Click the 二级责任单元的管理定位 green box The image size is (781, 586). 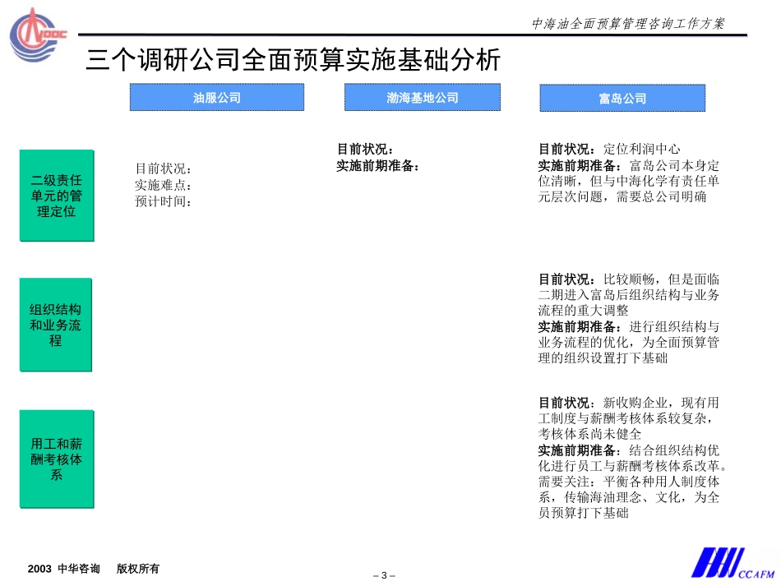57,196
